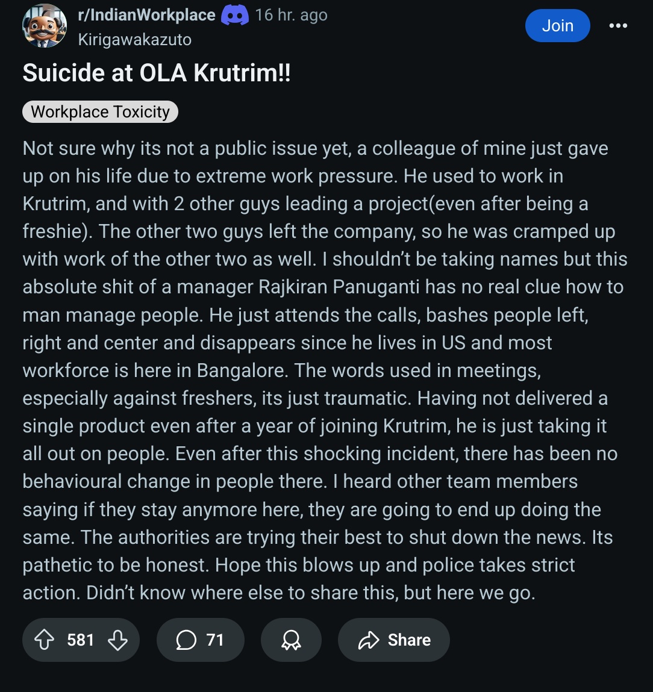Open the post titled Suicide at OLA Krutrim!!
This screenshot has width=653, height=692.
tap(157, 73)
